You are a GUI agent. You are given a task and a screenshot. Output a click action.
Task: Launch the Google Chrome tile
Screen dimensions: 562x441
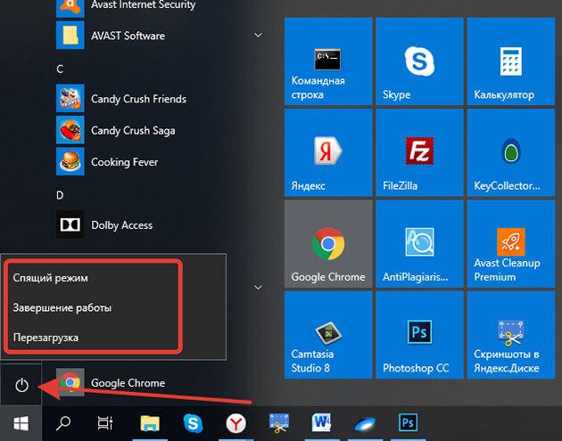328,244
